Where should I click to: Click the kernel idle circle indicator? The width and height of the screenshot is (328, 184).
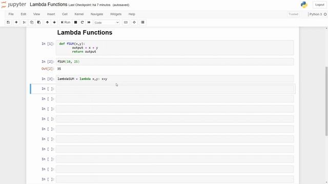325,14
